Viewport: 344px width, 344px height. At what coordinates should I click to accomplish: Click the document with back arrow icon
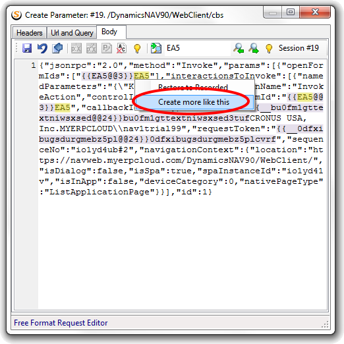57,48
